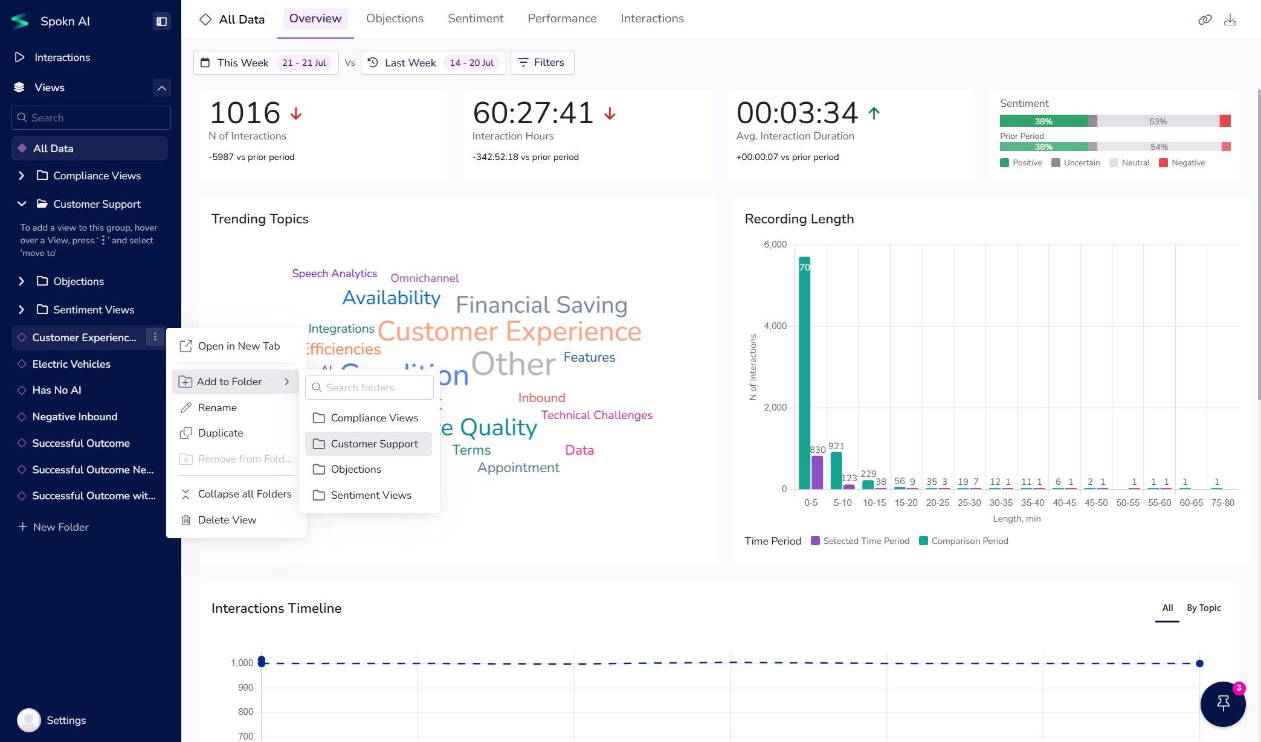1261x742 pixels.
Task: Click the three-dot menu on Customer Experience view
Action: pyautogui.click(x=155, y=337)
